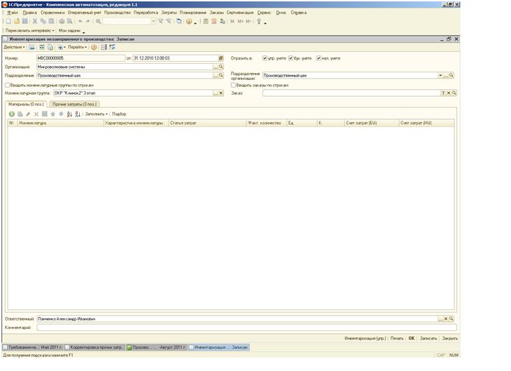Click the Печать button
The image size is (511, 371).
click(397, 338)
